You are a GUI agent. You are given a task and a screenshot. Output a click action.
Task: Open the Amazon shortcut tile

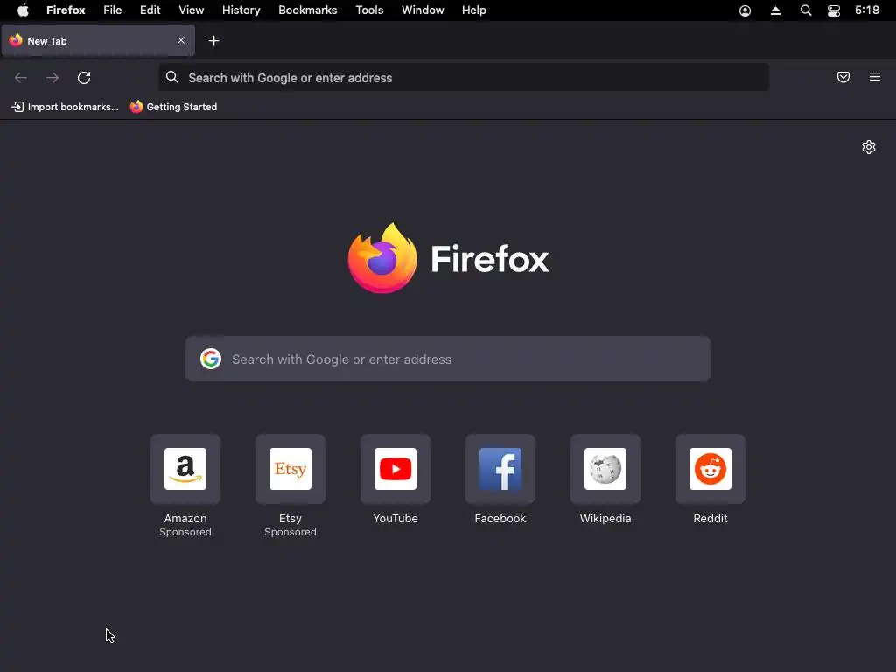click(x=185, y=469)
